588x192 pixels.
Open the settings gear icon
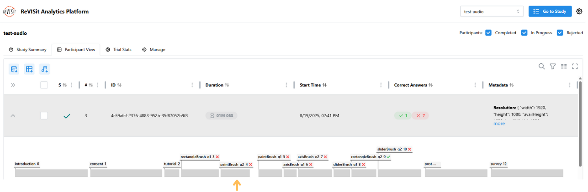[x=579, y=11]
